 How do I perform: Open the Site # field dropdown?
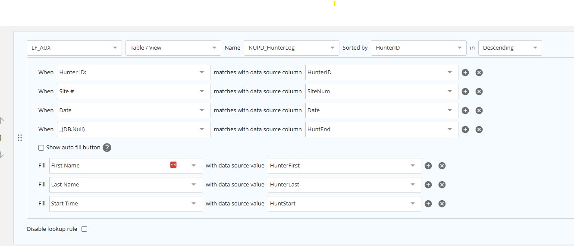coord(134,91)
